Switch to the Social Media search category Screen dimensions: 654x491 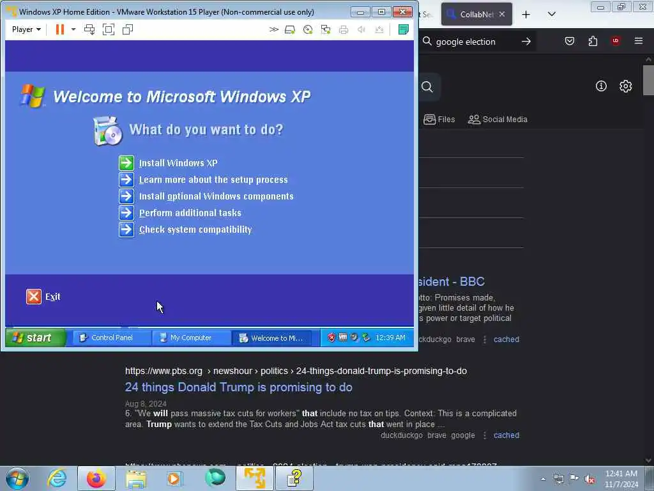498,120
